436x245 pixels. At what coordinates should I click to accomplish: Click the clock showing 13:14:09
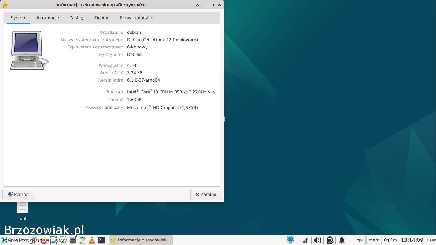click(412, 240)
